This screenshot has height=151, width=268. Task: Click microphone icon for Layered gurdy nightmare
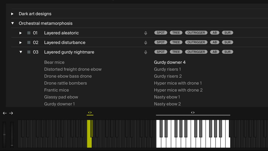coord(146,52)
